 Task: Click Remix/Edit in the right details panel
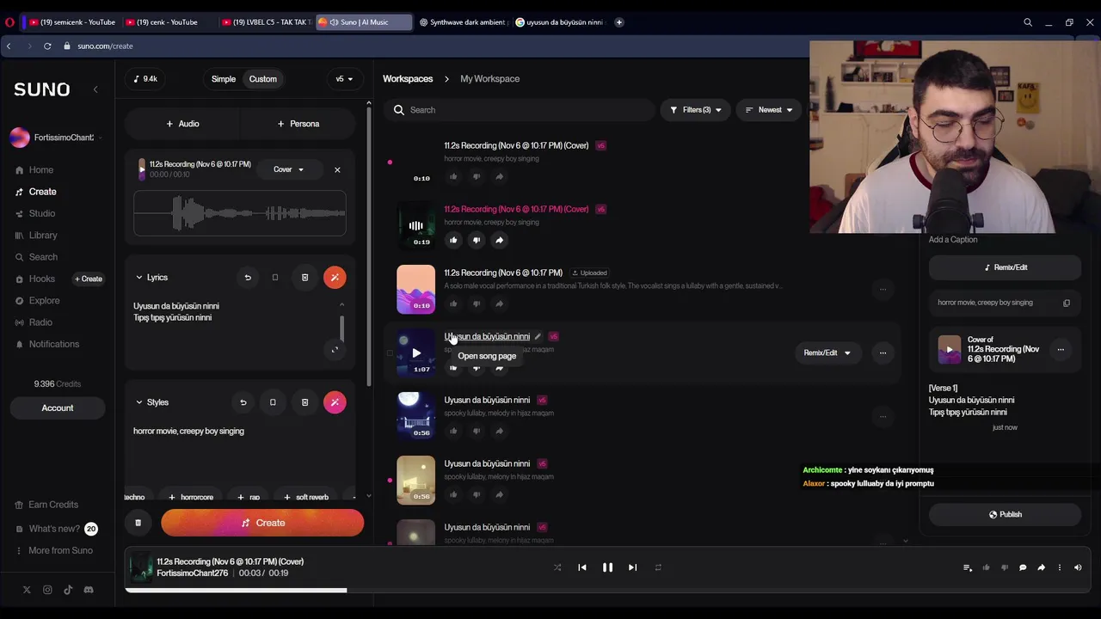pyautogui.click(x=1005, y=267)
